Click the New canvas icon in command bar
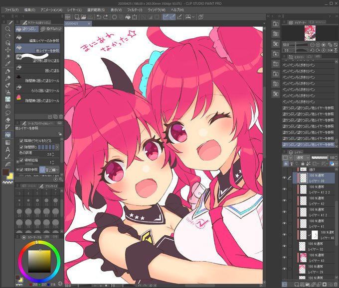 (x=77, y=17)
